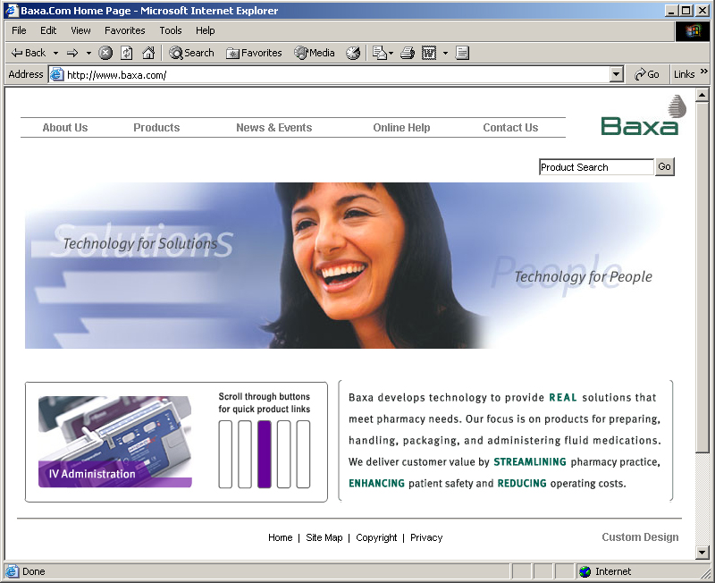Select the first product scroll button
The height and width of the screenshot is (583, 715).
click(225, 454)
